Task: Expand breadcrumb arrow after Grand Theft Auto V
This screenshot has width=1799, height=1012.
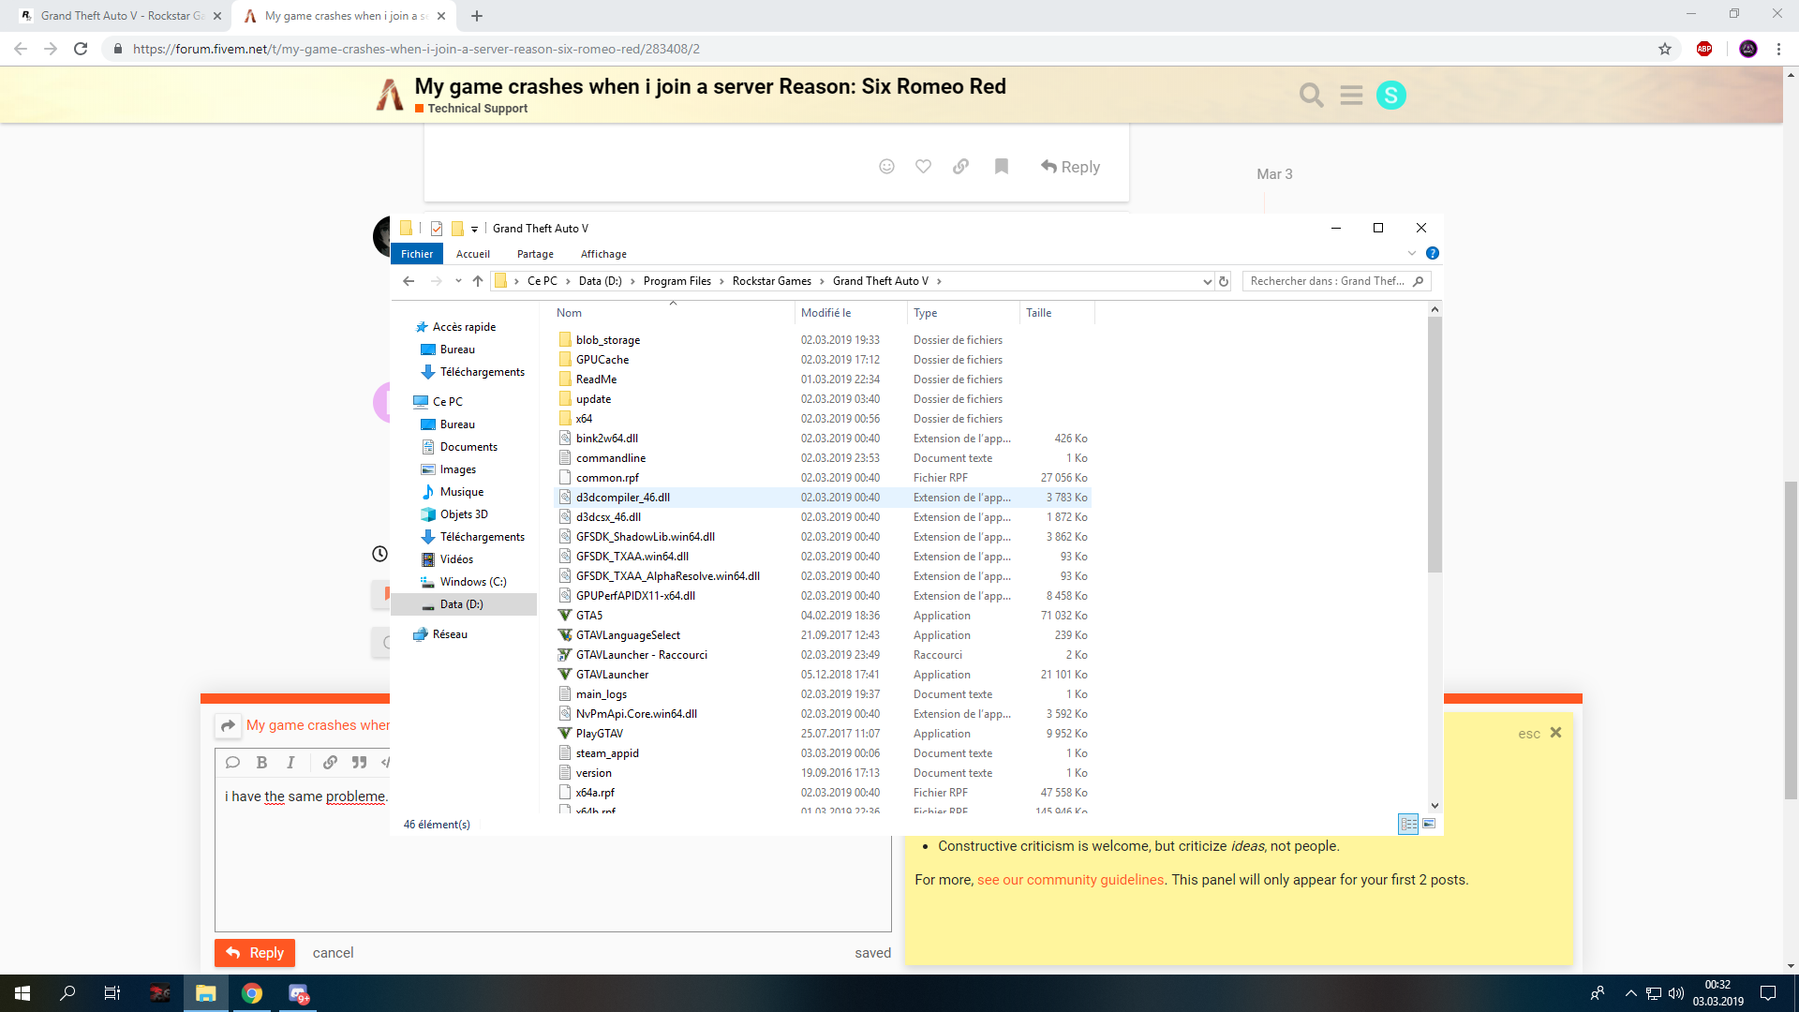Action: (939, 281)
